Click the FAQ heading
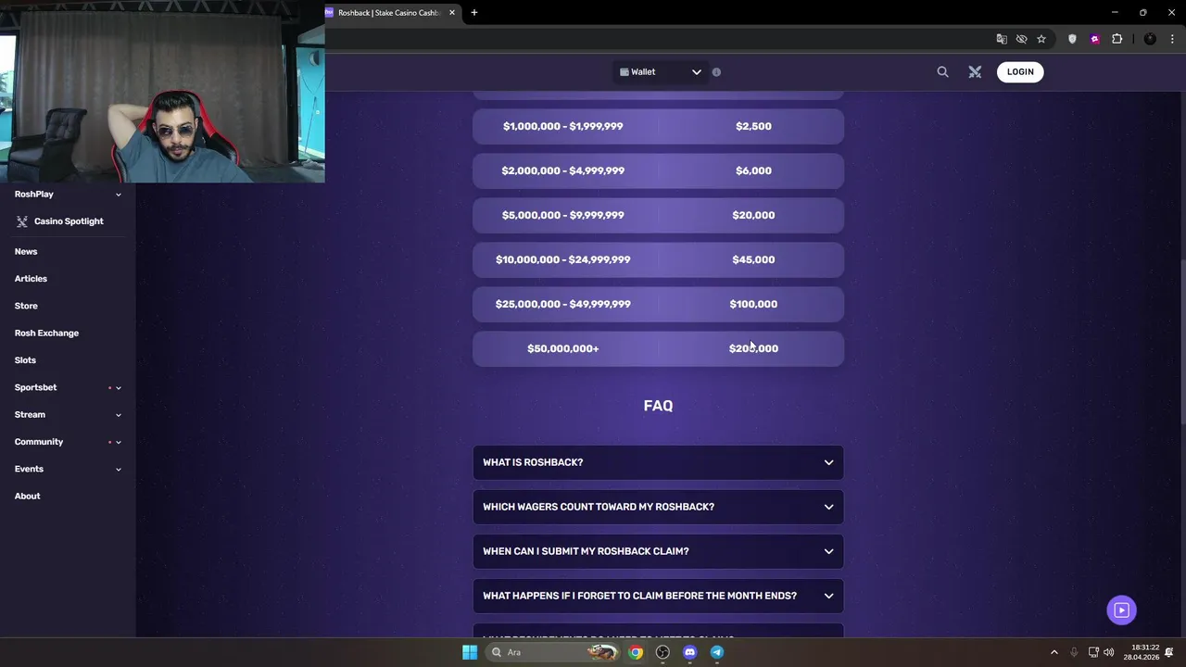Screen dimensions: 1186x667 click(658, 406)
